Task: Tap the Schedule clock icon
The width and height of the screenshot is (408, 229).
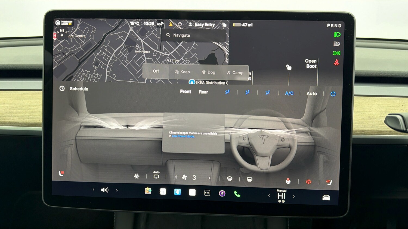Action: click(x=63, y=89)
